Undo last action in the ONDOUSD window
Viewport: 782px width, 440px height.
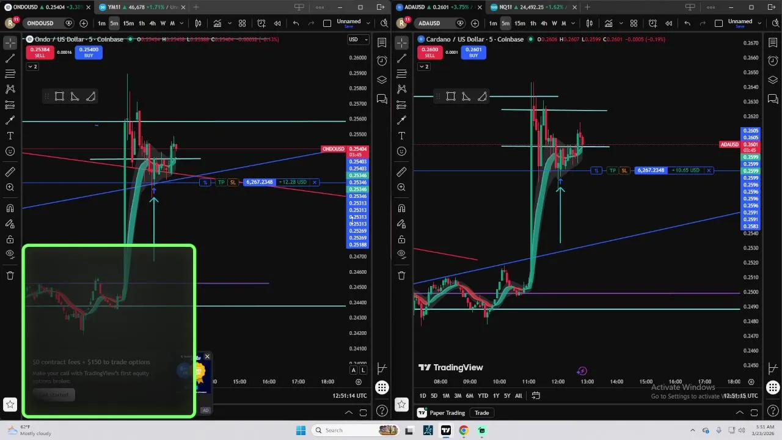tap(296, 23)
